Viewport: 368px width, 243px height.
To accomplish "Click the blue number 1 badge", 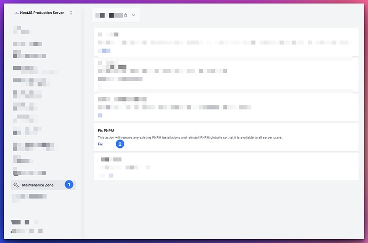I will coord(69,185).
